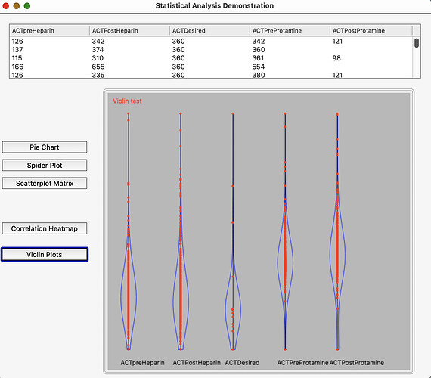Viewport: 431px width, 378px height.
Task: Sort by the ACTDesired column header
Action: click(209, 30)
